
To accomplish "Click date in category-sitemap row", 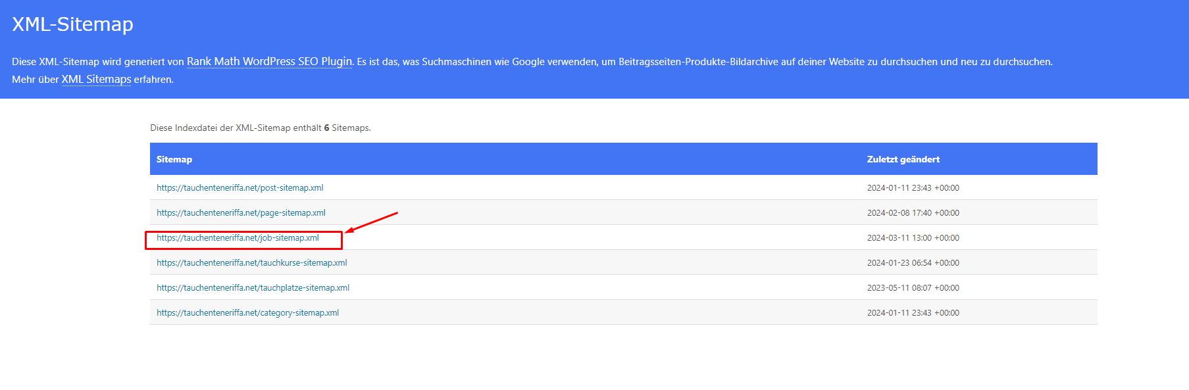I will tap(913, 312).
